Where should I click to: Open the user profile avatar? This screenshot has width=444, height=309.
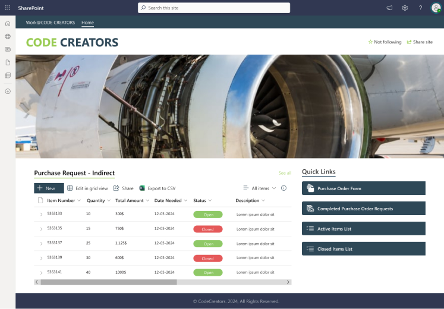point(436,8)
